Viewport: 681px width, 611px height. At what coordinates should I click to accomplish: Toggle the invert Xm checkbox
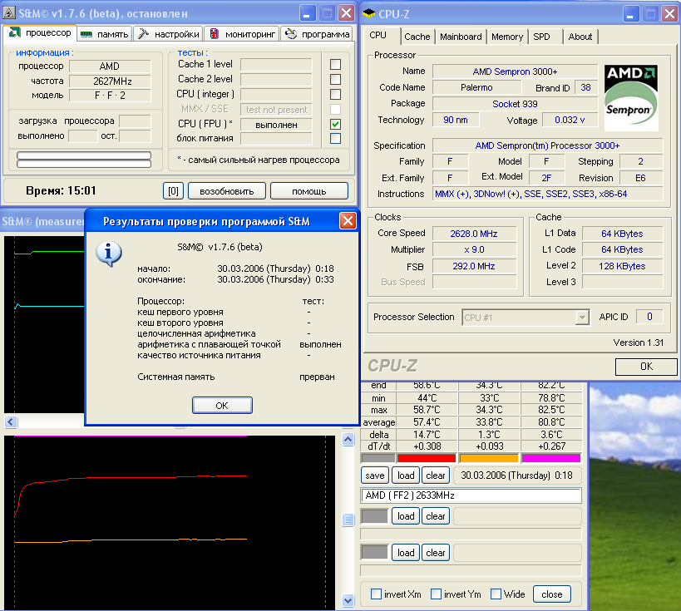click(376, 594)
